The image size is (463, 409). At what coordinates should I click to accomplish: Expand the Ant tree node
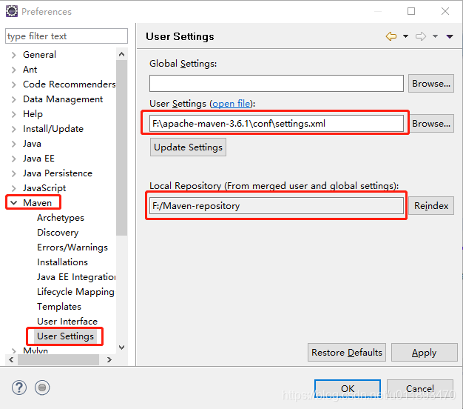click(13, 70)
